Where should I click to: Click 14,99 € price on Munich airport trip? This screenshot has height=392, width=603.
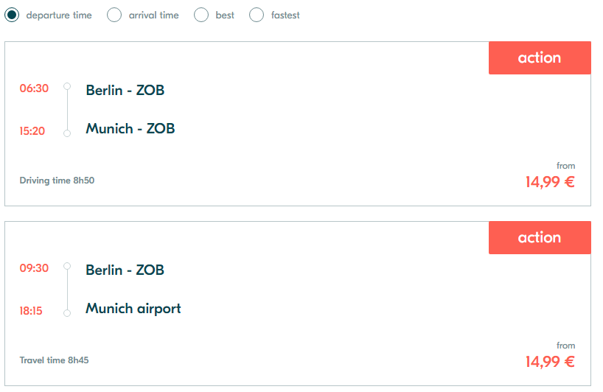(x=550, y=362)
